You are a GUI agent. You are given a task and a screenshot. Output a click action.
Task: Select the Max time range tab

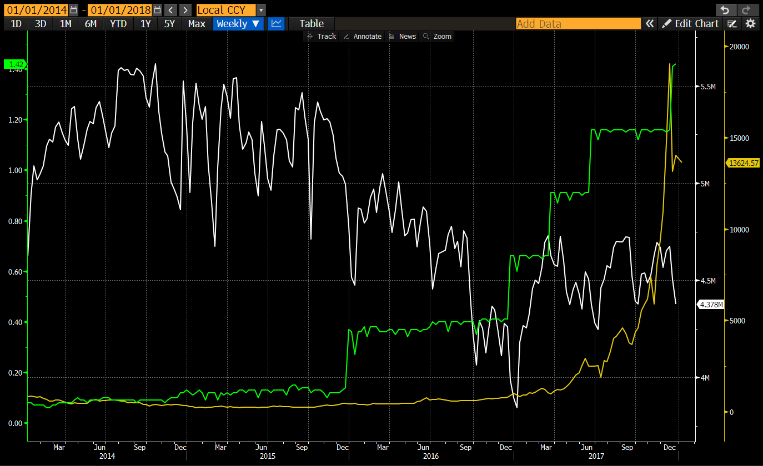197,23
